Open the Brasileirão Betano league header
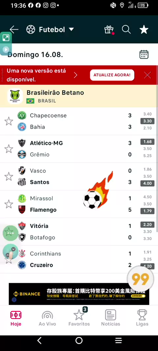Screen dimensions: 158x351 pos(79,96)
